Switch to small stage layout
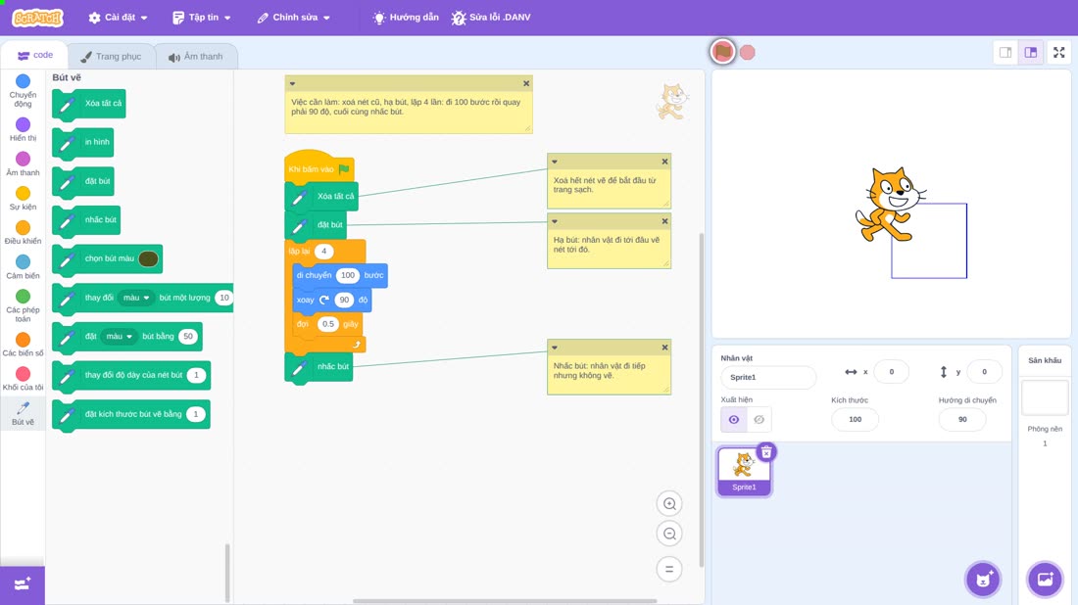This screenshot has width=1078, height=605. 1005,52
